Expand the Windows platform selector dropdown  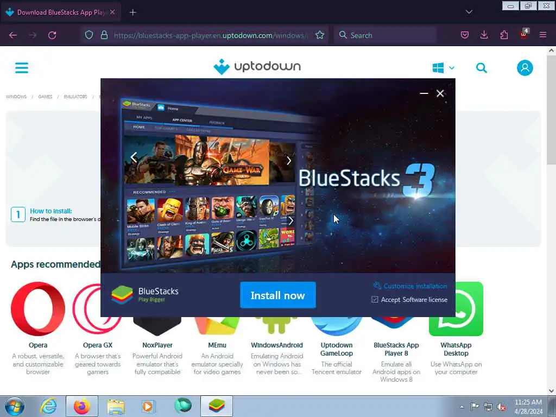coord(443,68)
